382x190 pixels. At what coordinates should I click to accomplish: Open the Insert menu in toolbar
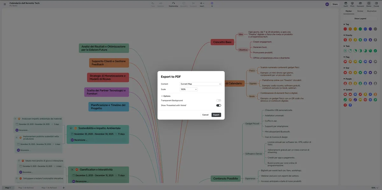(x=202, y=4)
